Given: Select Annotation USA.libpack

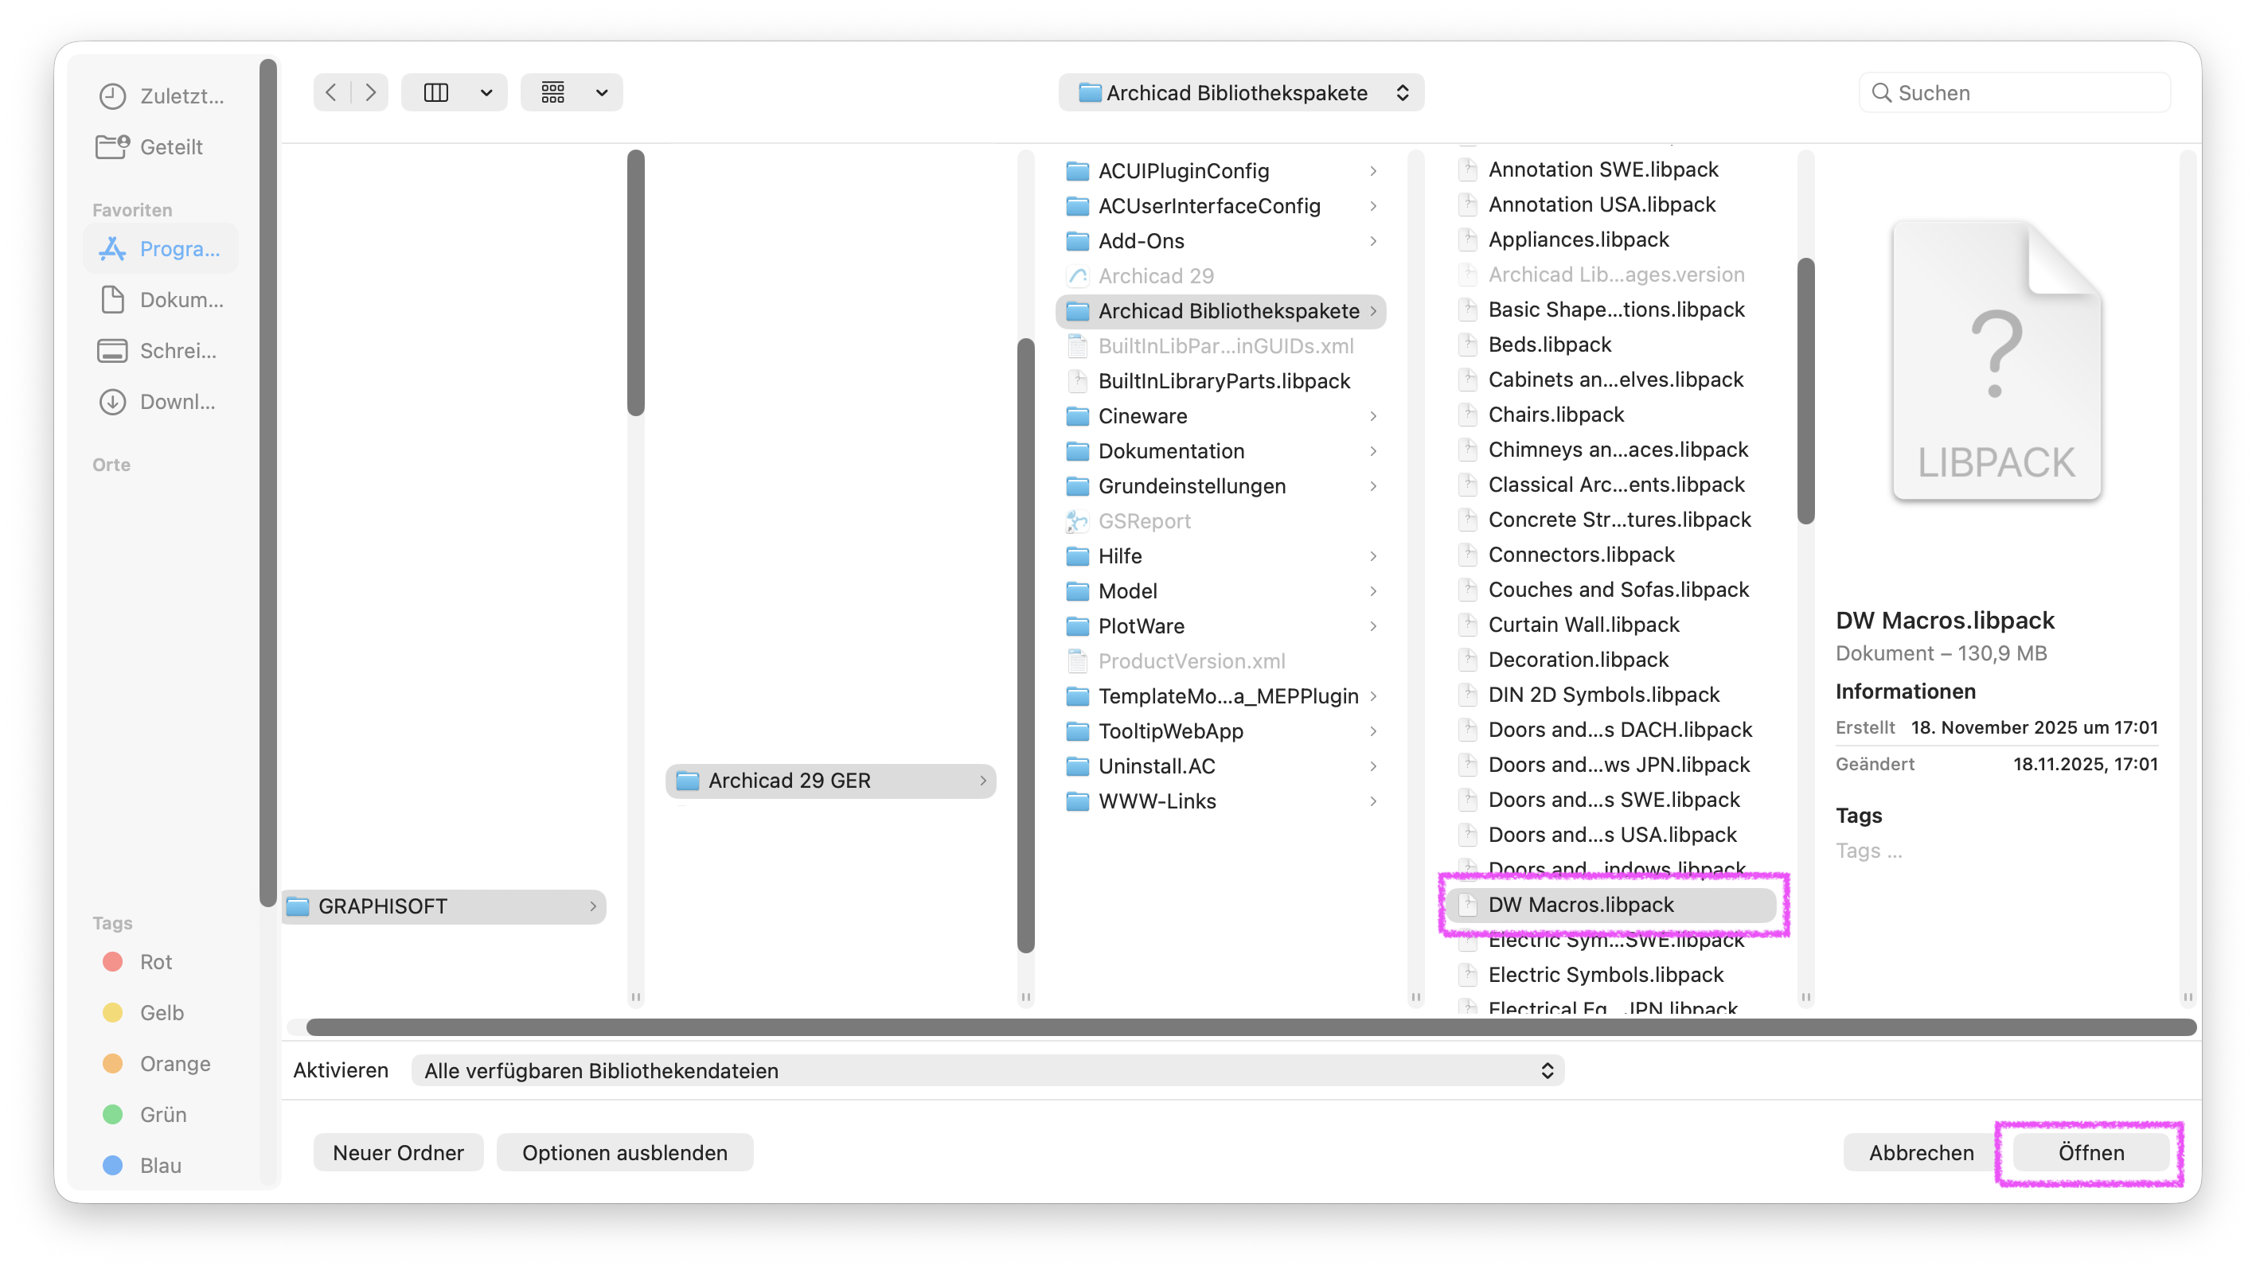Looking at the screenshot, I should 1611,204.
